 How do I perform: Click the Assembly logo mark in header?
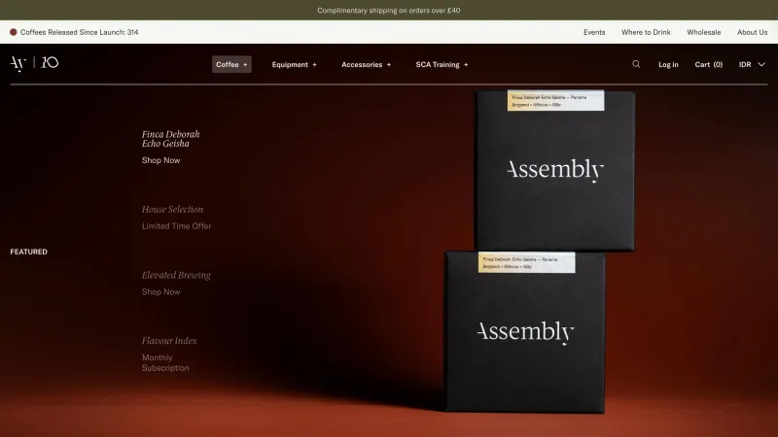pyautogui.click(x=18, y=63)
